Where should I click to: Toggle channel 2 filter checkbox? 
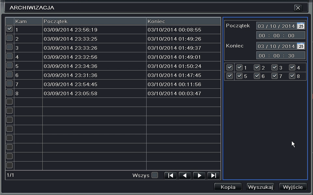(257, 68)
